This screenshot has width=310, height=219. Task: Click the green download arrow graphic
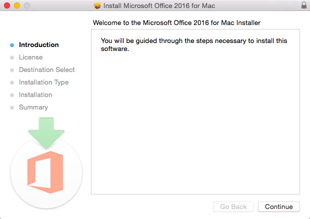[x=46, y=131]
